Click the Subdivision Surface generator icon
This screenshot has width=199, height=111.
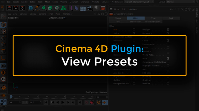pos(44,8)
